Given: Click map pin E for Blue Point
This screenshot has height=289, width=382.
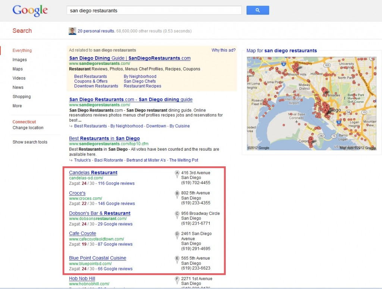Looking at the screenshot, I should (x=177, y=258).
